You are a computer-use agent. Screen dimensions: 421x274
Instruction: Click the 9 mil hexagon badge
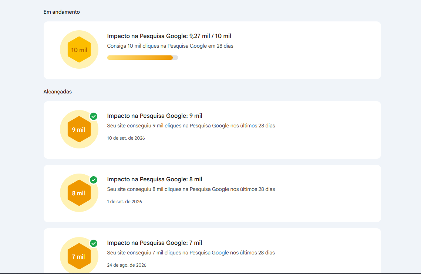[79, 129]
